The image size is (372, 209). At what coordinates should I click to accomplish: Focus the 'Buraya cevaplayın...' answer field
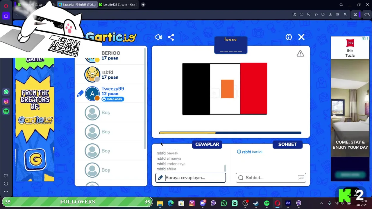(x=191, y=178)
